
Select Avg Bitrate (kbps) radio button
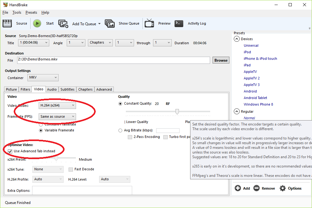121,130
